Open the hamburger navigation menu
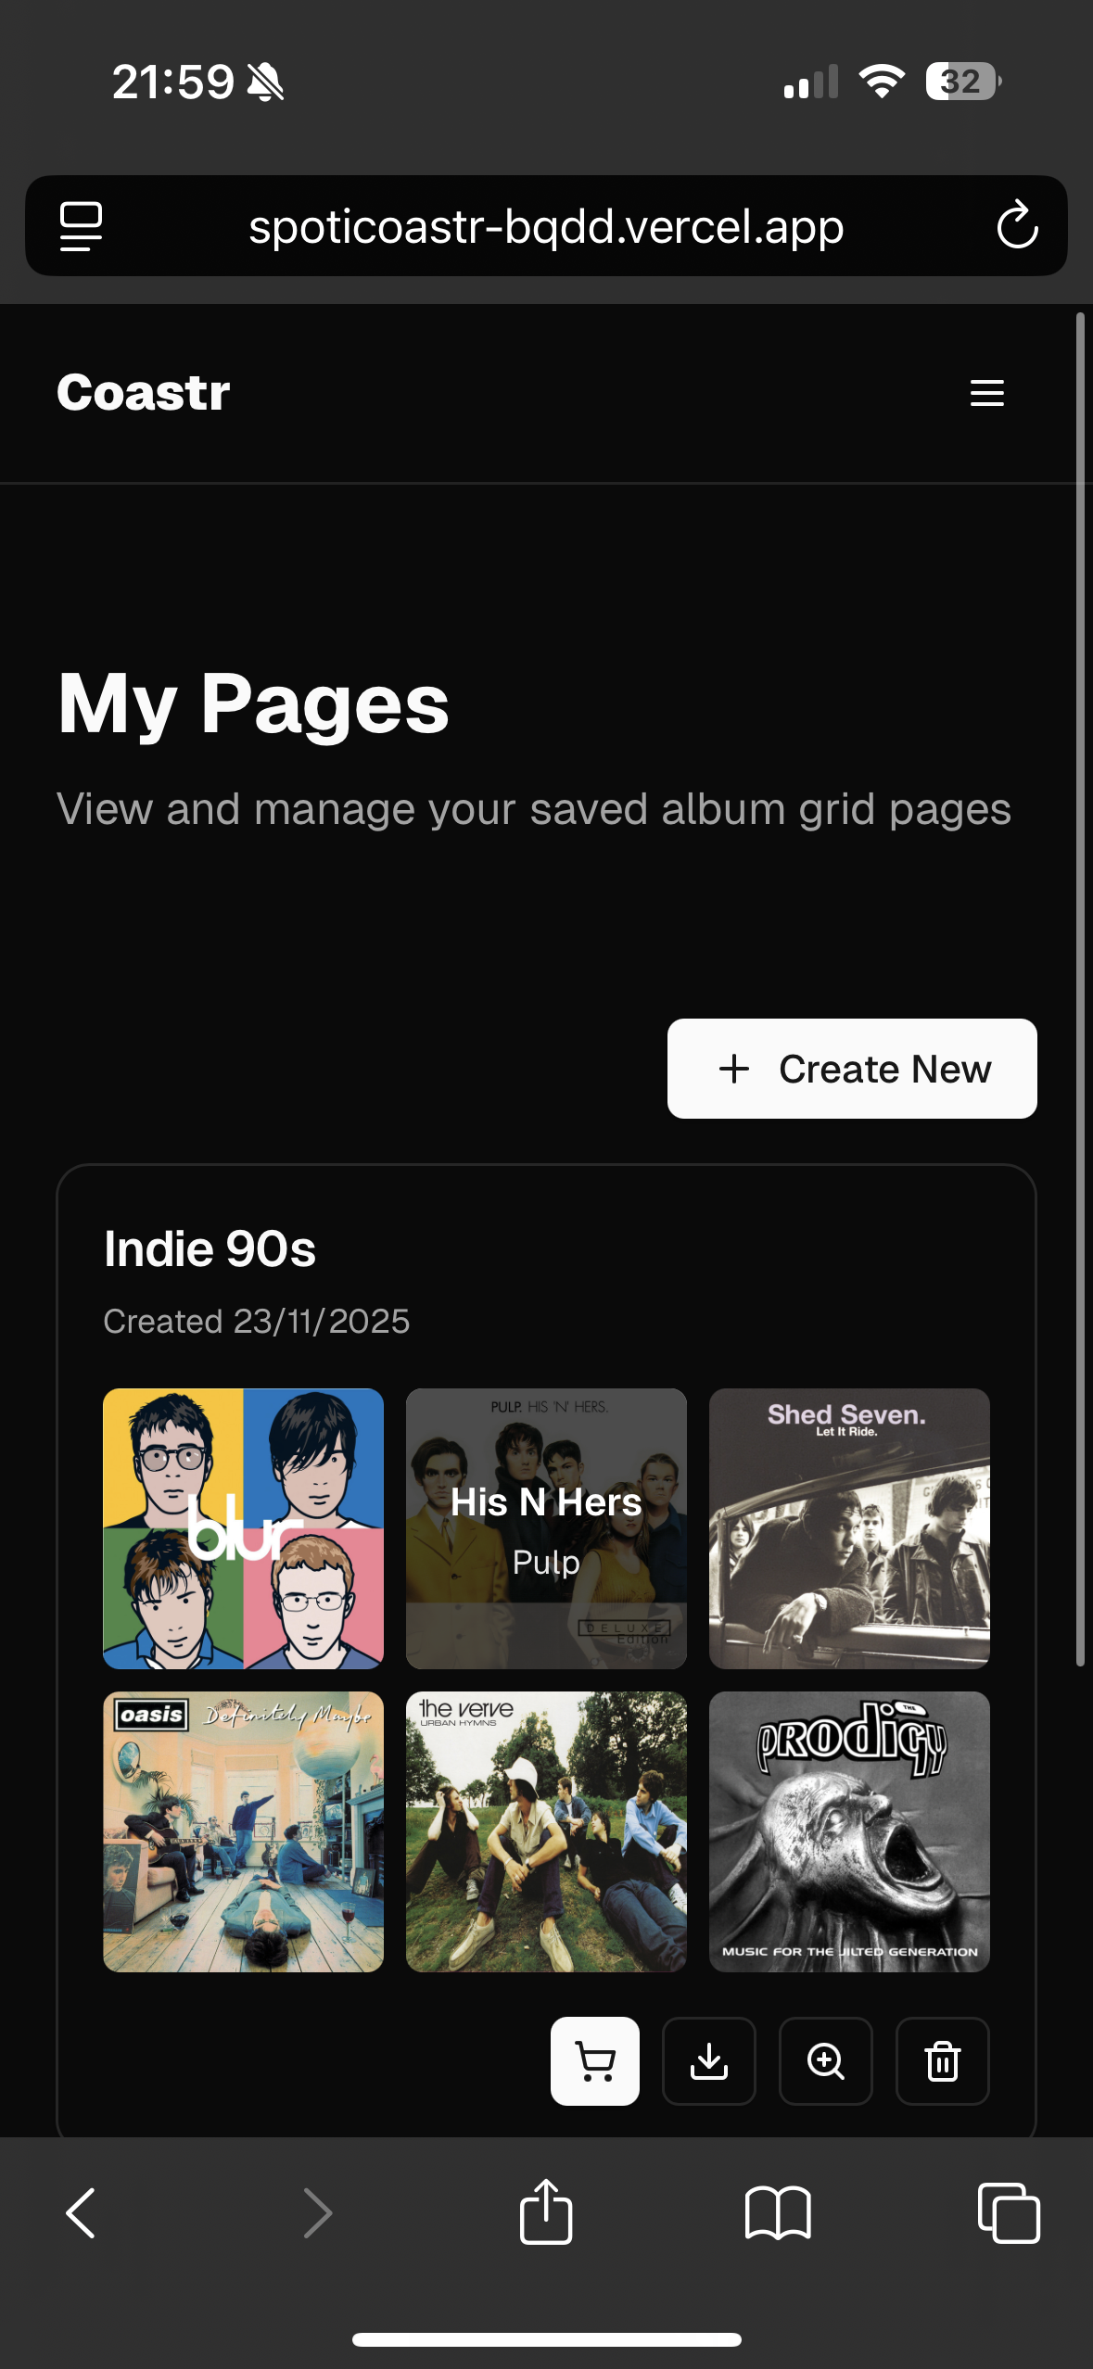Image resolution: width=1093 pixels, height=2369 pixels. pyautogui.click(x=986, y=393)
